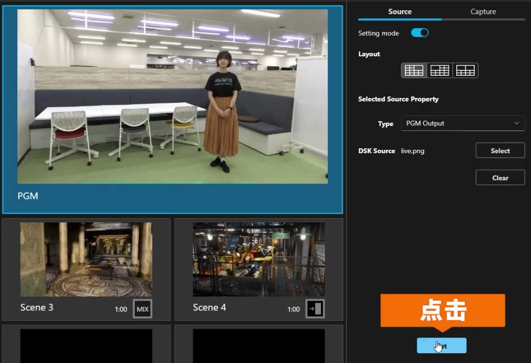This screenshot has width=531, height=363.
Task: Click the 1:00 duration on Scene 3
Action: [x=121, y=309]
